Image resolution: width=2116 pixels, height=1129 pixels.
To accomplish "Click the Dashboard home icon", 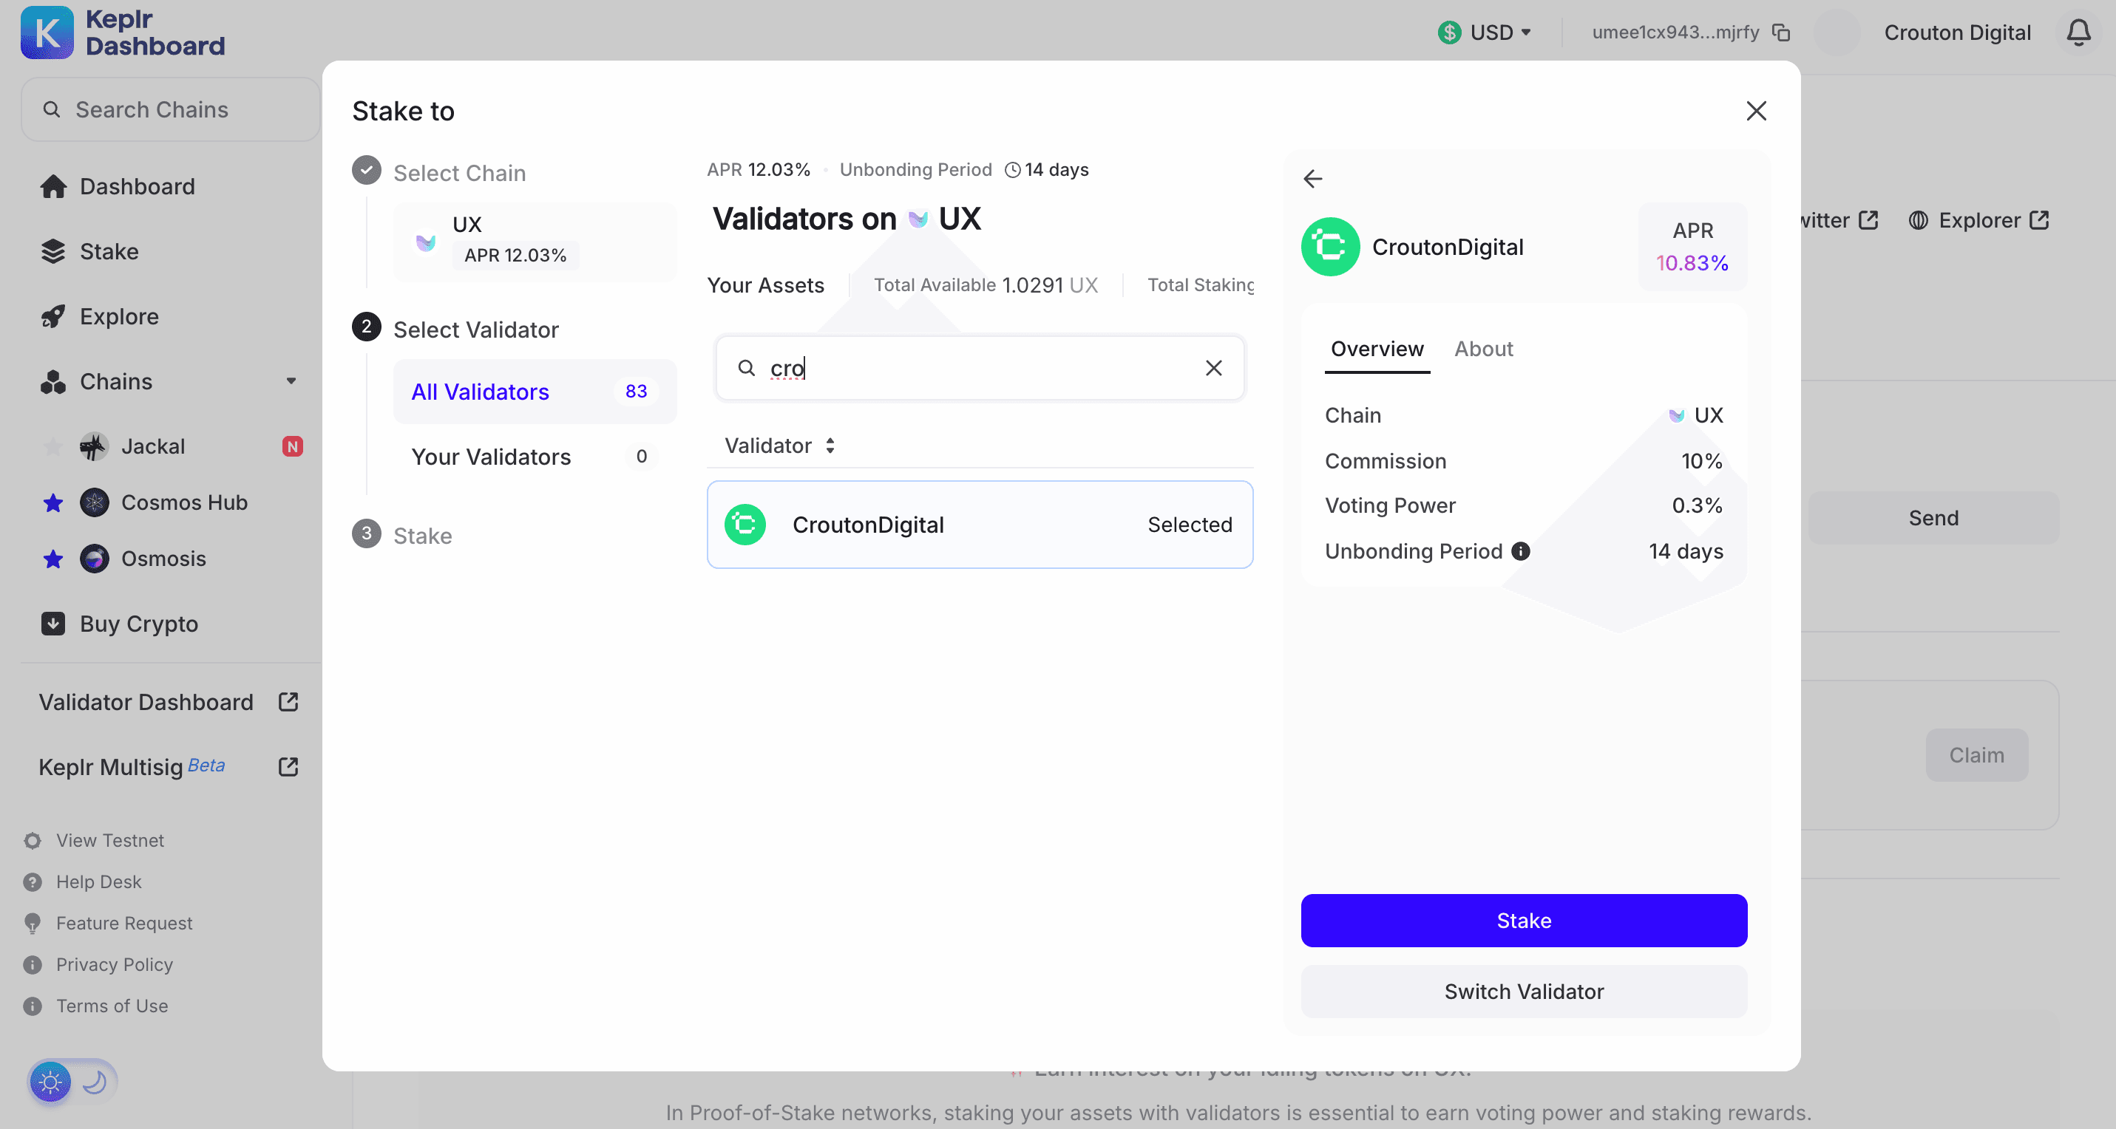I will click(x=53, y=186).
